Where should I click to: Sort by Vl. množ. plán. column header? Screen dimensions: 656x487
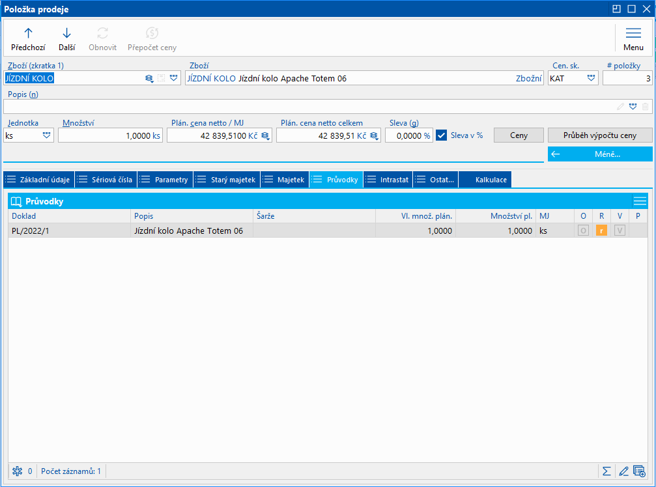416,216
